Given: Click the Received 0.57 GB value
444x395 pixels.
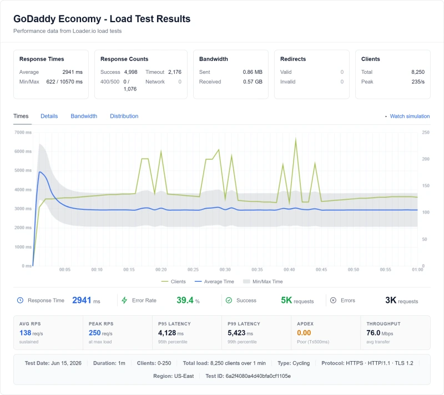Looking at the screenshot, I should click(x=253, y=82).
